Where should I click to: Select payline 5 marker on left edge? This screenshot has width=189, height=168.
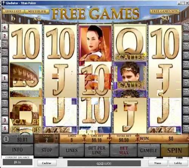tap(5, 129)
